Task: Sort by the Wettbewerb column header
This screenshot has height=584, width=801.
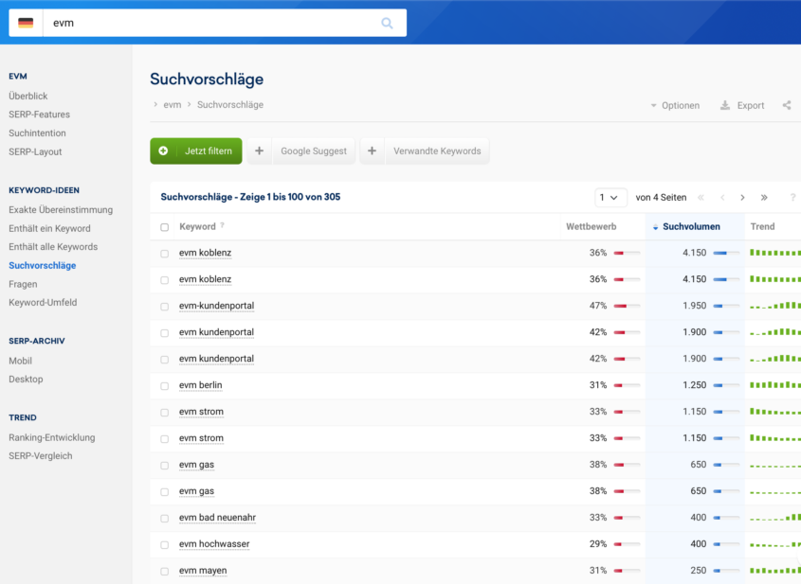Action: pyautogui.click(x=592, y=226)
